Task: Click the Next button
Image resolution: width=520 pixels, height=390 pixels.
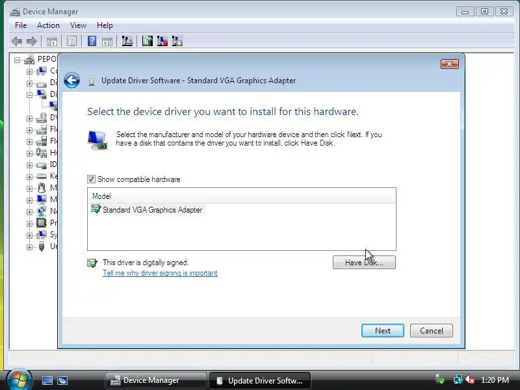Action: coord(383,331)
